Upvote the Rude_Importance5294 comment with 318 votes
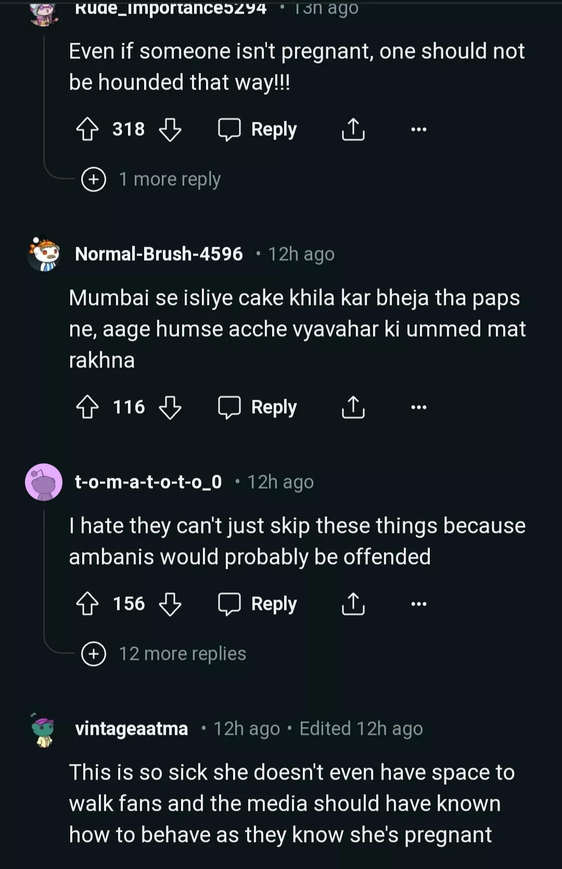Viewport: 562px width, 869px height. [87, 129]
